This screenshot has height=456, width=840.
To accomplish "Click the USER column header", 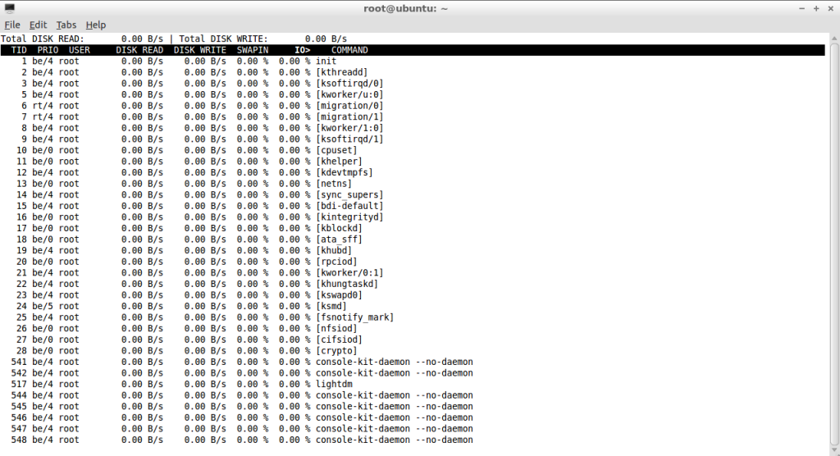I will pos(80,50).
